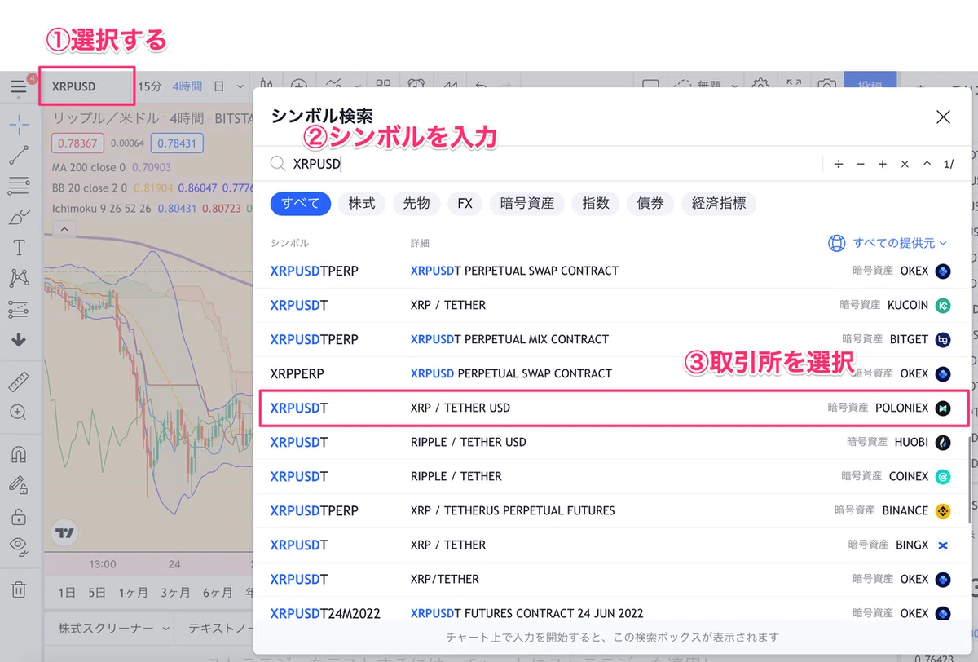Viewport: 978px width, 662px height.
Task: Close the symbol search dialog
Action: 943,117
